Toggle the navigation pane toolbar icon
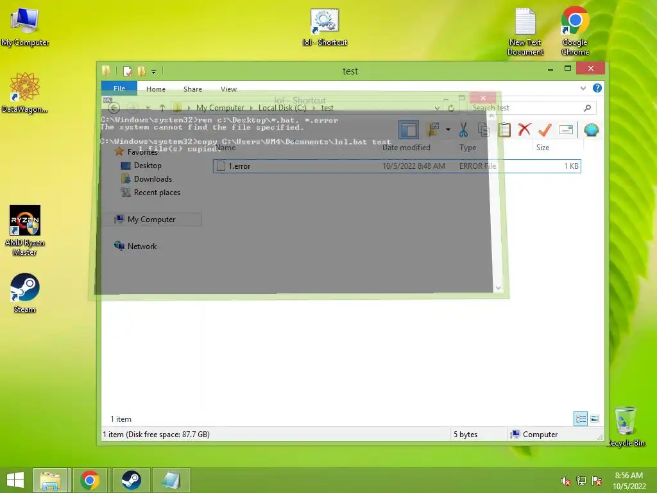Image resolution: width=657 pixels, height=493 pixels. tap(408, 130)
